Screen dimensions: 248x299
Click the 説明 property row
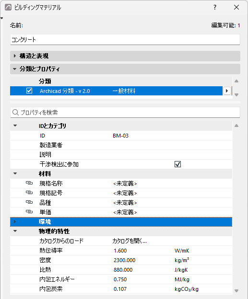tap(121, 155)
